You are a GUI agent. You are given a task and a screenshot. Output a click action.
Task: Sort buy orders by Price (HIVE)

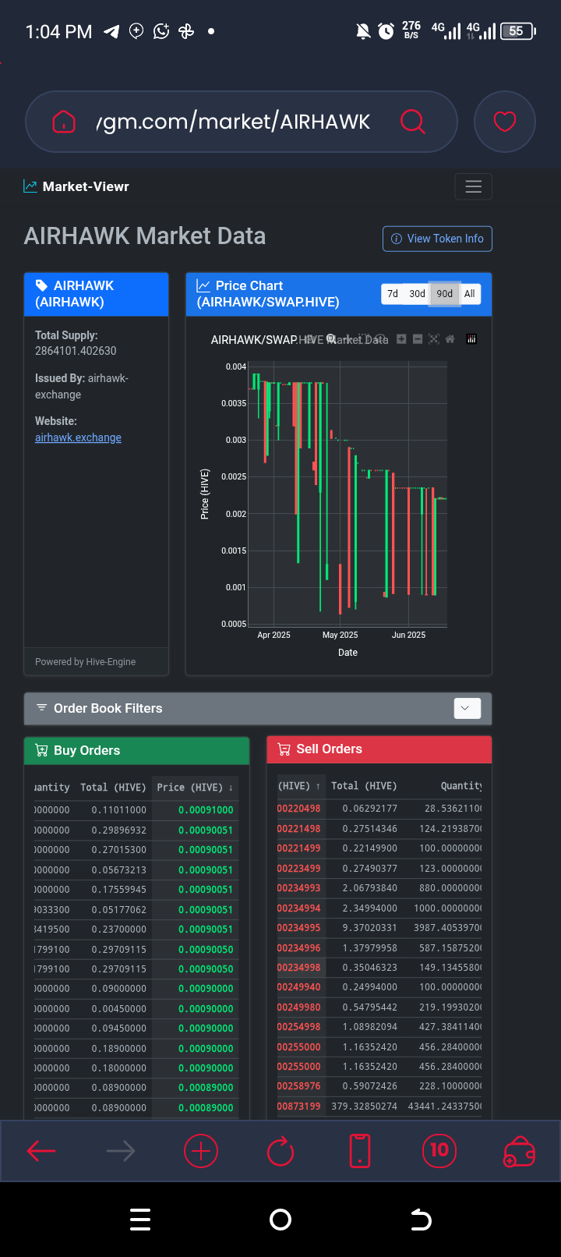click(195, 788)
